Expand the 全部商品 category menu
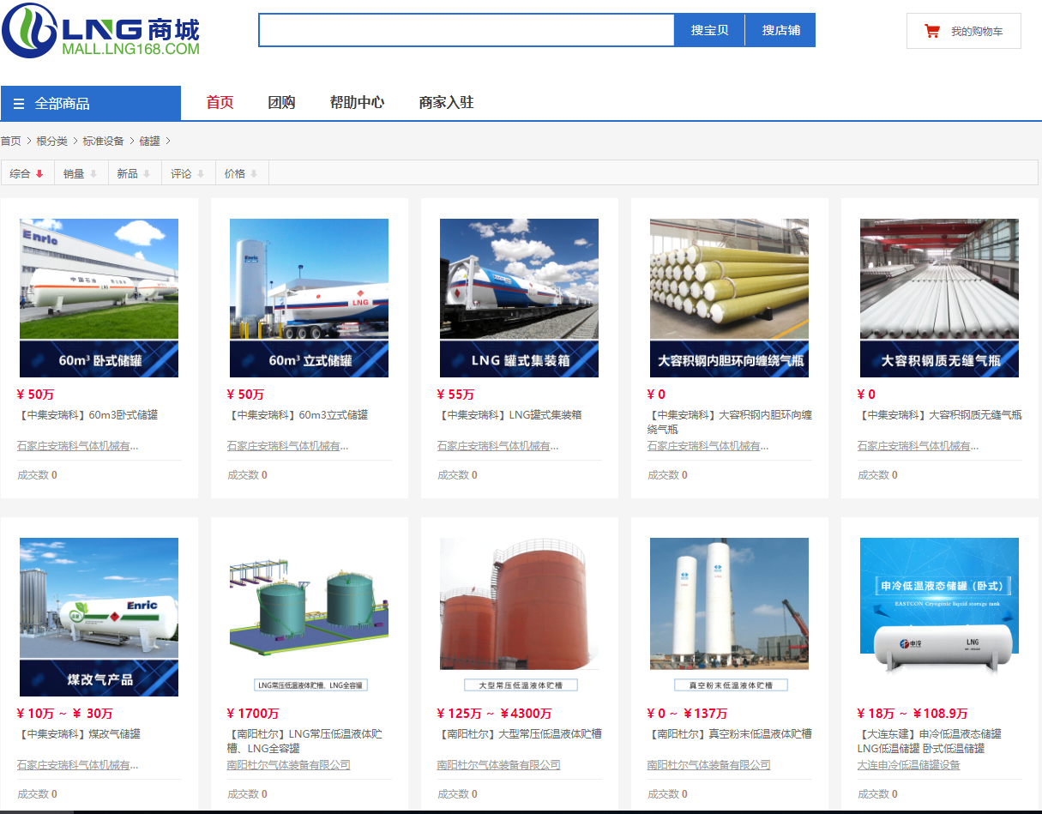This screenshot has height=814, width=1042. pyautogui.click(x=91, y=103)
